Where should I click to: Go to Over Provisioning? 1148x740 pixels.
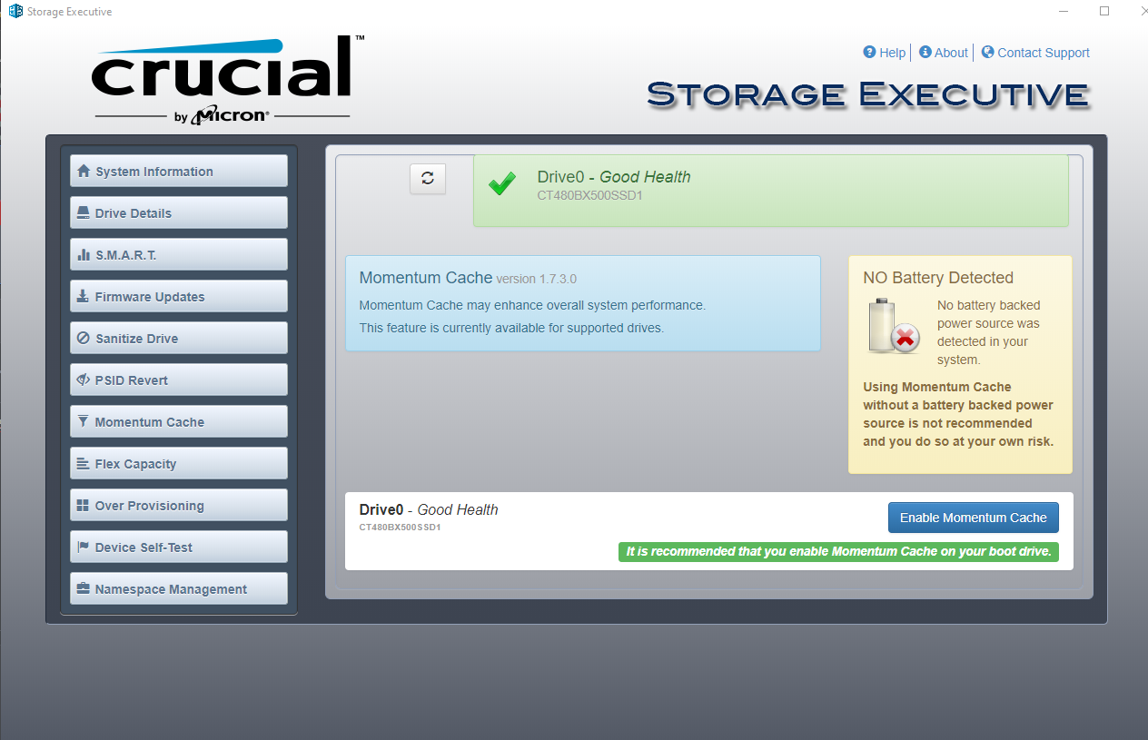coord(179,505)
